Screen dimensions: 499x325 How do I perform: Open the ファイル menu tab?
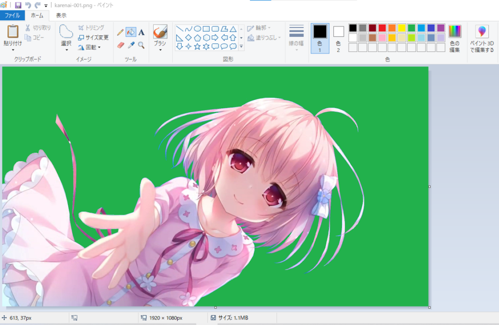12,15
